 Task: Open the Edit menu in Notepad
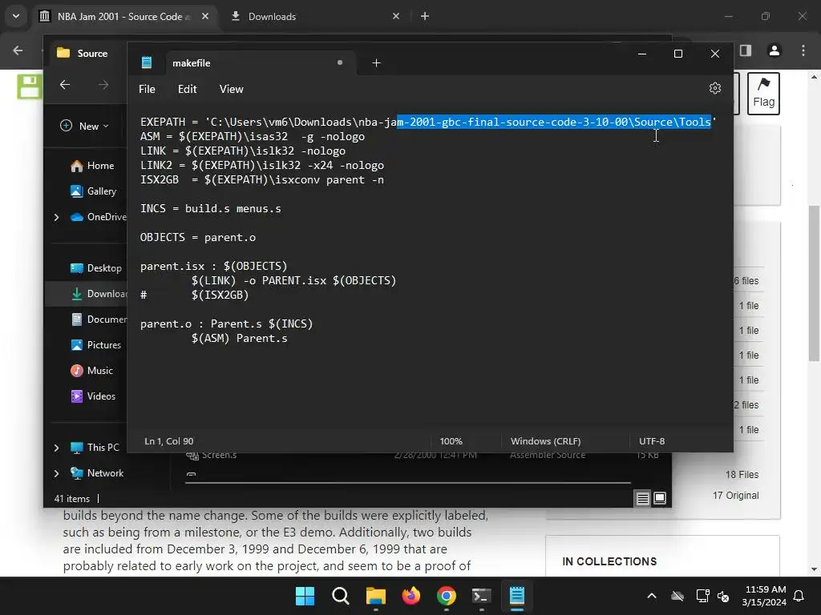tap(187, 89)
